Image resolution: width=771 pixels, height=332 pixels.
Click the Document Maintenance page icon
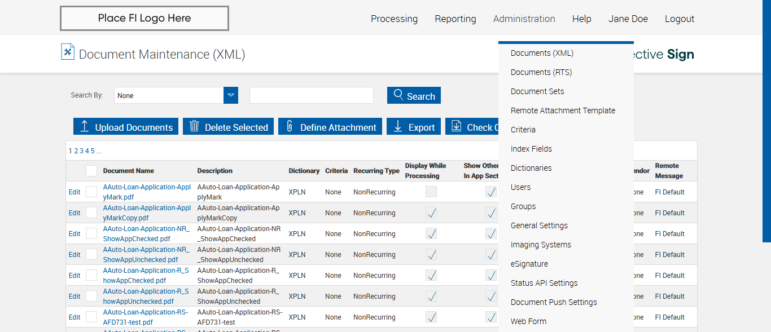click(68, 52)
